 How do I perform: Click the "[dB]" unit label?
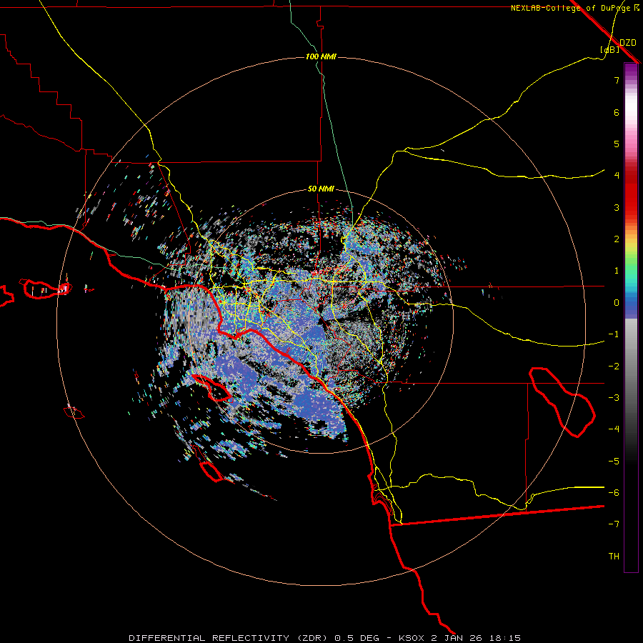[x=610, y=49]
